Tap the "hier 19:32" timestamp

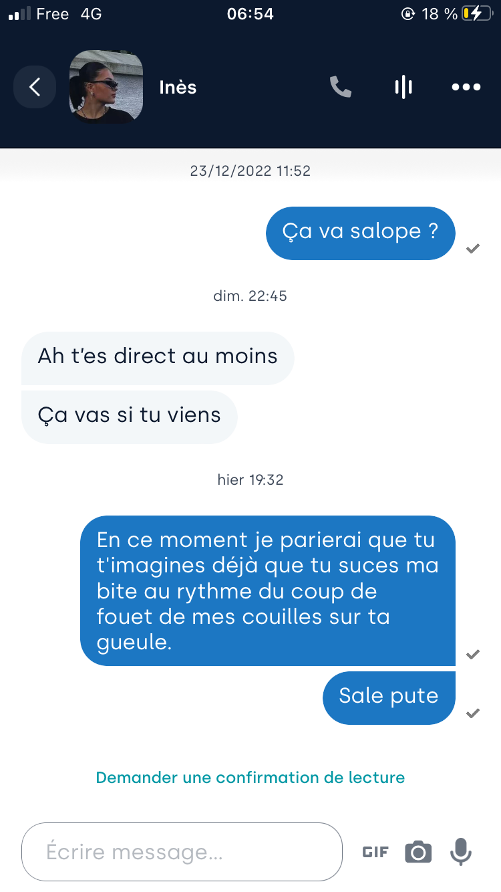tap(251, 479)
